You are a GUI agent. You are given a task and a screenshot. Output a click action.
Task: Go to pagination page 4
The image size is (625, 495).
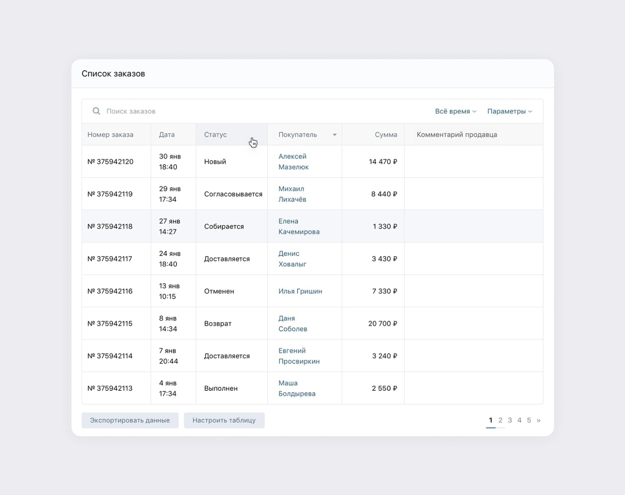click(x=520, y=420)
